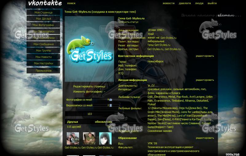Open Фотографии со мной
Screen dimensions: 246x156
click(79, 100)
